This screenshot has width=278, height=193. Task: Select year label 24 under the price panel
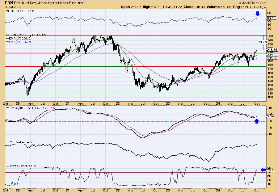(x=218, y=103)
